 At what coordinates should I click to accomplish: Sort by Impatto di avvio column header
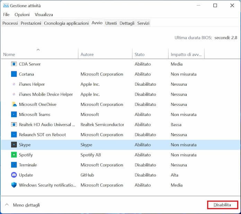[186, 54]
